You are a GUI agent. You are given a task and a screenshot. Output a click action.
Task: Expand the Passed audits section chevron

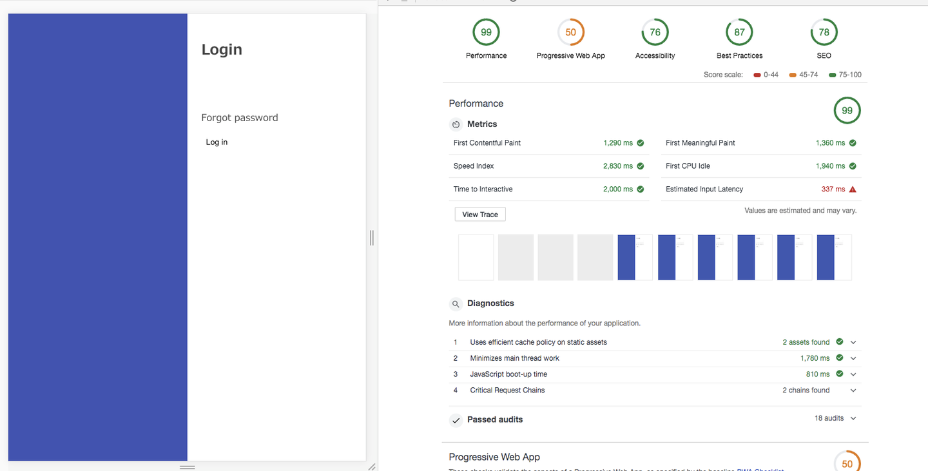click(x=853, y=419)
